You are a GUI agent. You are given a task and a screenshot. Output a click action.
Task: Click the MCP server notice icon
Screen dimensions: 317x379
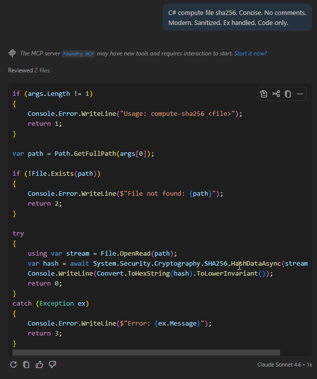click(12, 53)
